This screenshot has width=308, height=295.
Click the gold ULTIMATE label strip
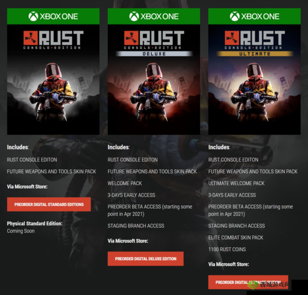(255, 54)
